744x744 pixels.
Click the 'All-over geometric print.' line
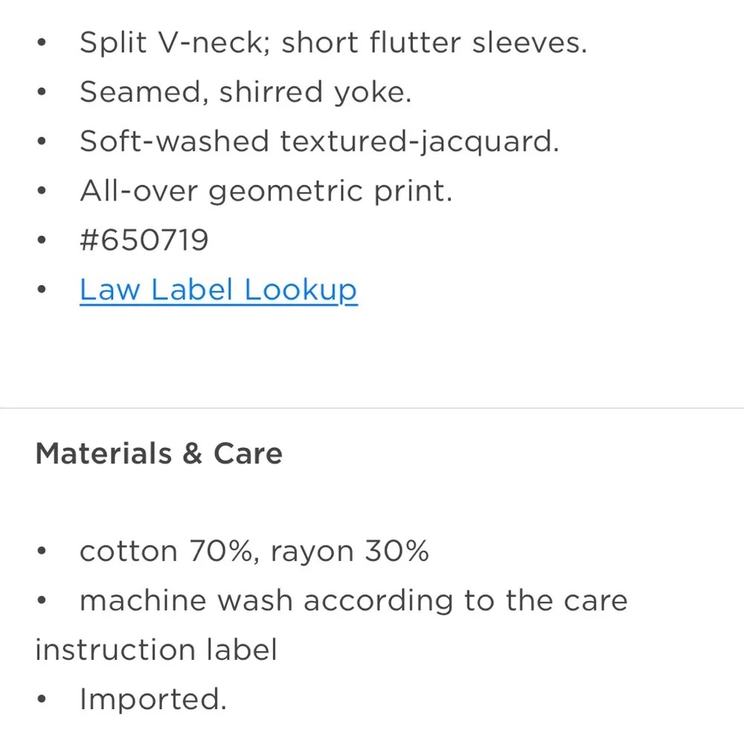pyautogui.click(x=266, y=191)
